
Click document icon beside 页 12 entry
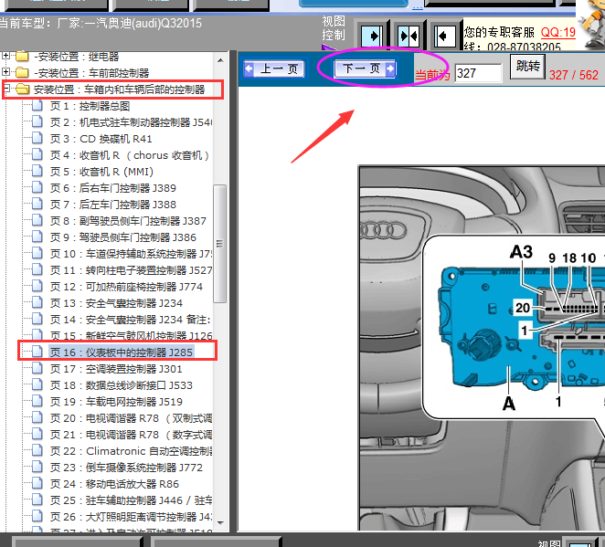click(x=37, y=286)
